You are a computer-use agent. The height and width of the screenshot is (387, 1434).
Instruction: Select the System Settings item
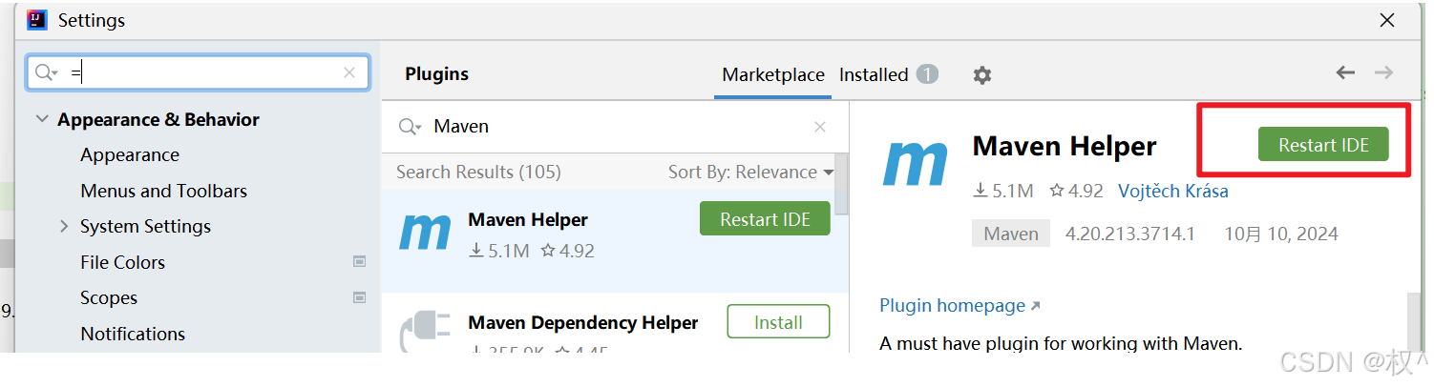click(145, 226)
